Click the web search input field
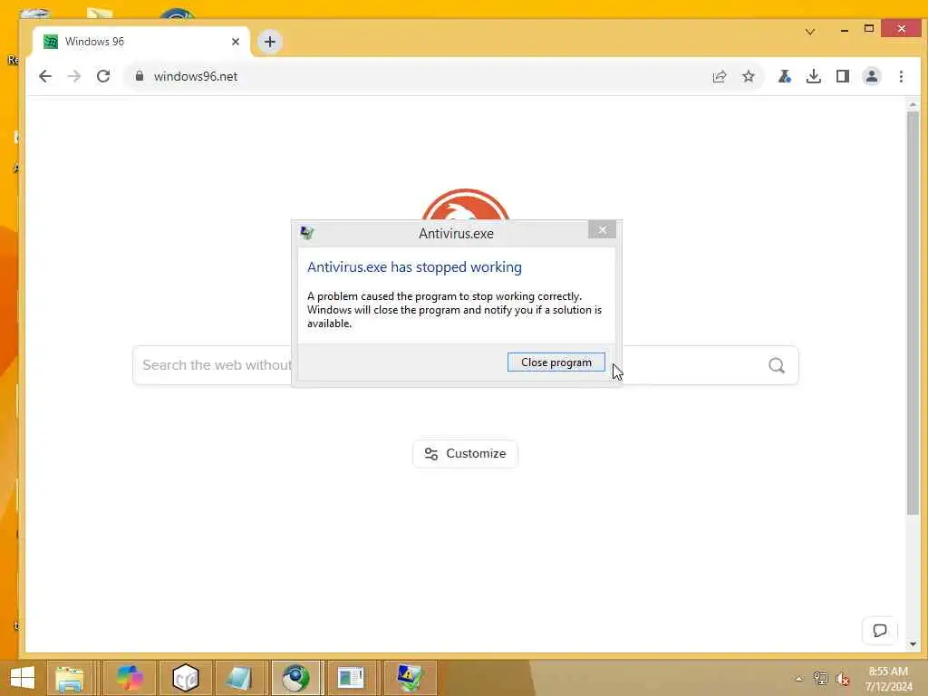 465,365
